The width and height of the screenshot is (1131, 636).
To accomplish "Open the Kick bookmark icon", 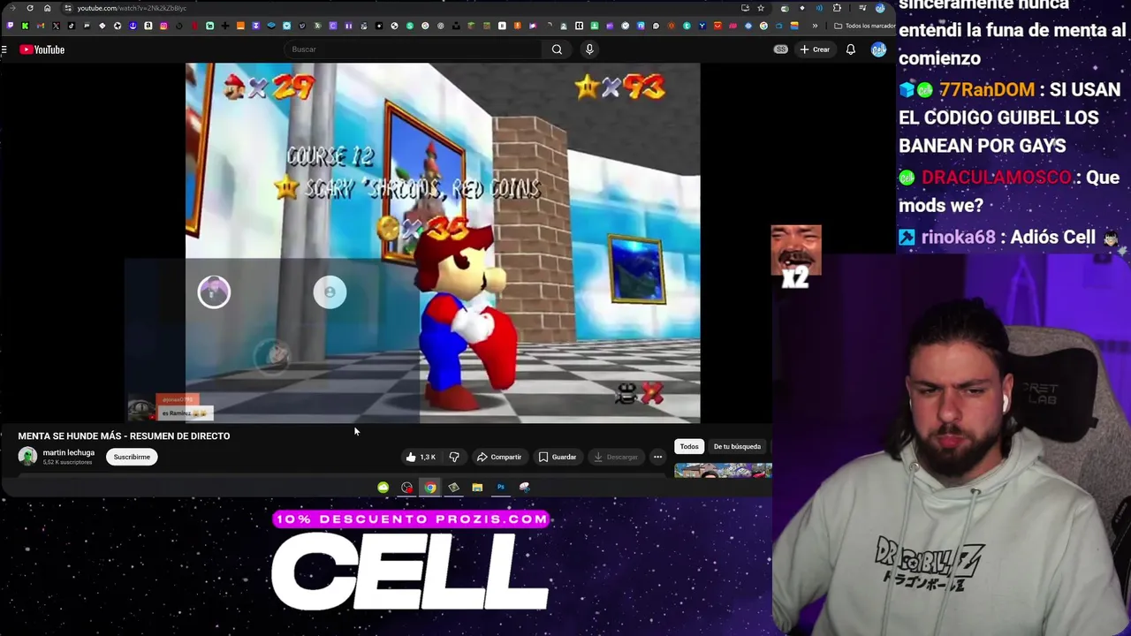I will point(25,26).
